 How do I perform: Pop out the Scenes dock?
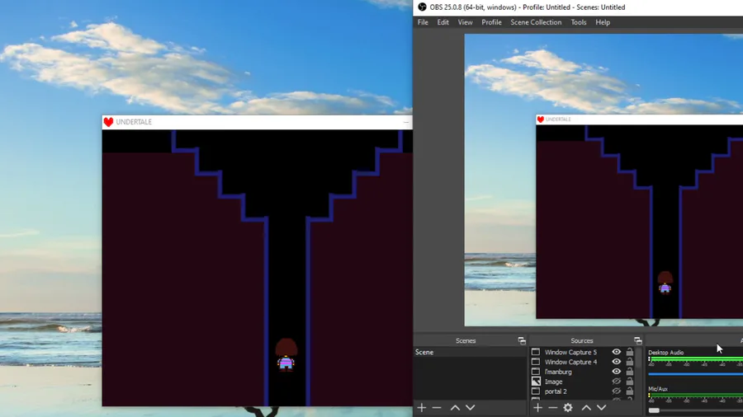522,340
